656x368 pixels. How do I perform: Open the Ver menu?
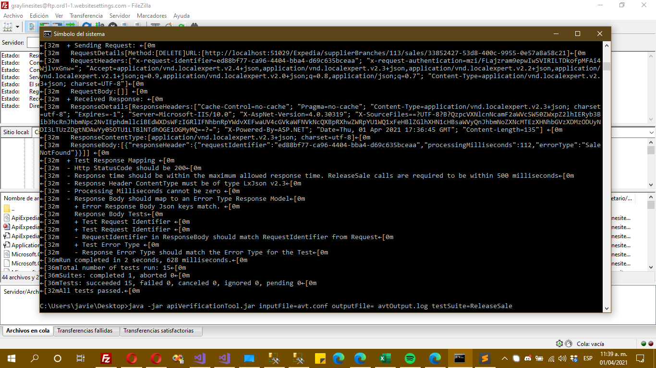click(x=59, y=16)
